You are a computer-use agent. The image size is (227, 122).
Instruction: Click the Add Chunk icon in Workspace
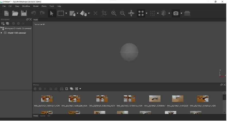coord(3,23)
